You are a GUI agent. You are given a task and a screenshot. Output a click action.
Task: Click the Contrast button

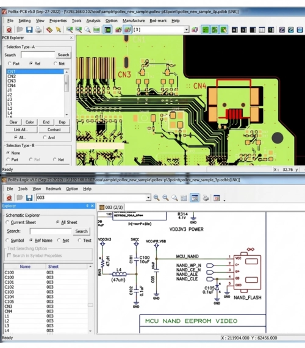point(54,129)
